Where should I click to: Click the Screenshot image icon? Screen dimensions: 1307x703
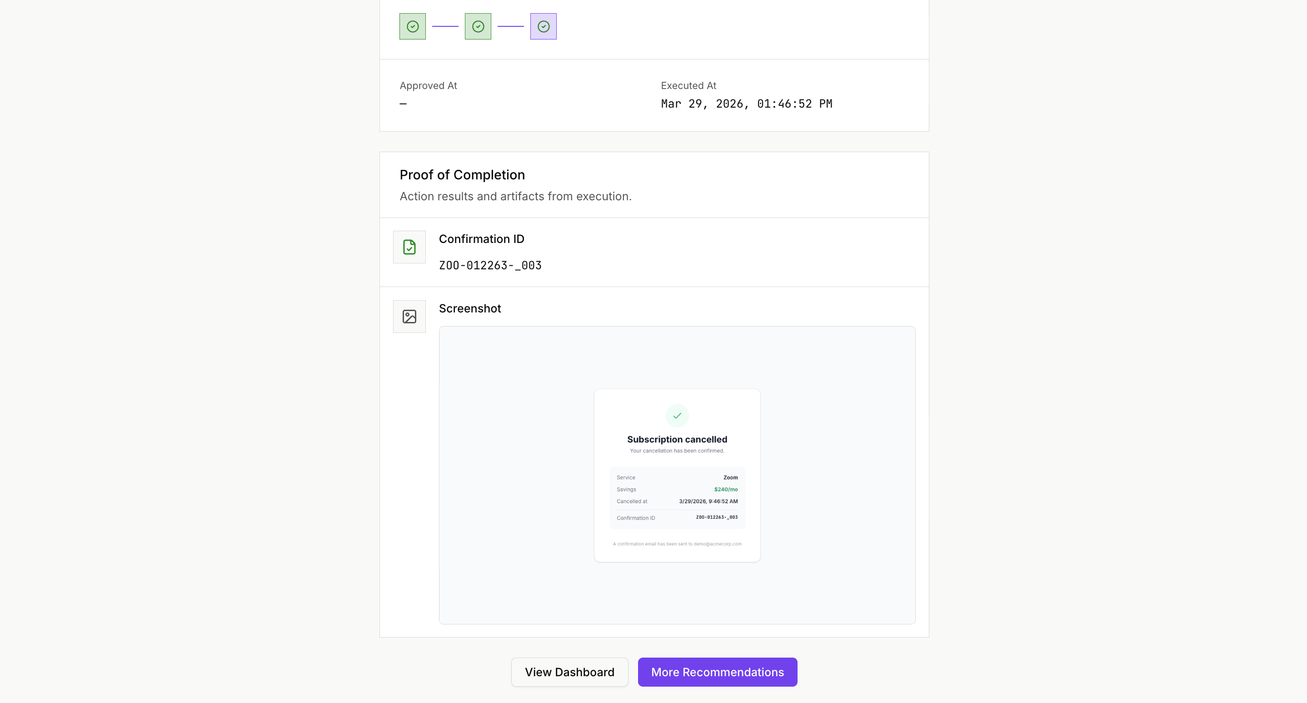click(x=409, y=317)
